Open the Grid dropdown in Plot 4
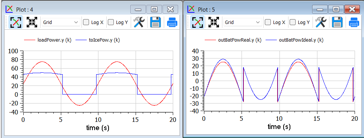The image size is (364, 138). click(x=61, y=22)
